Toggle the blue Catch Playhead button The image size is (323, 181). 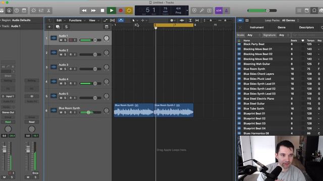[x=121, y=20]
